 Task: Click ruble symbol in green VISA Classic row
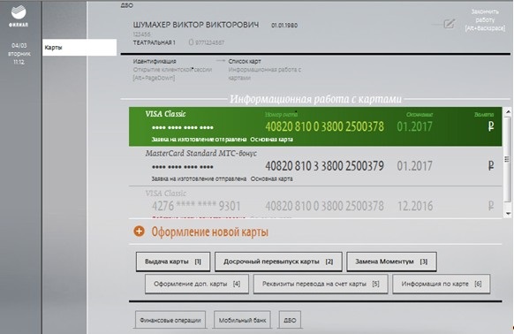(491, 126)
